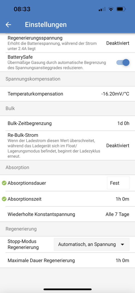Open the Re-Bulk-Strom setting

67,145
